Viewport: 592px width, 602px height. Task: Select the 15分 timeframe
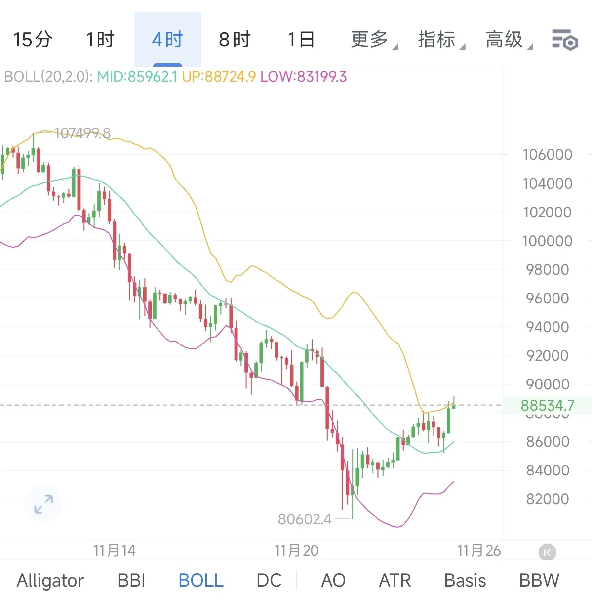tap(33, 40)
